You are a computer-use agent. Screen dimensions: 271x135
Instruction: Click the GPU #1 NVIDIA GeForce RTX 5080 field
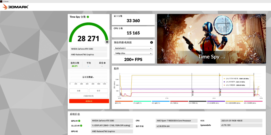[x=112, y=121]
